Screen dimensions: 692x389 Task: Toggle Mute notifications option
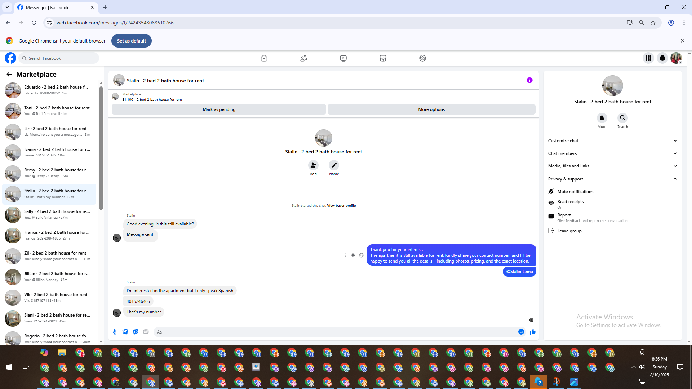pos(575,191)
